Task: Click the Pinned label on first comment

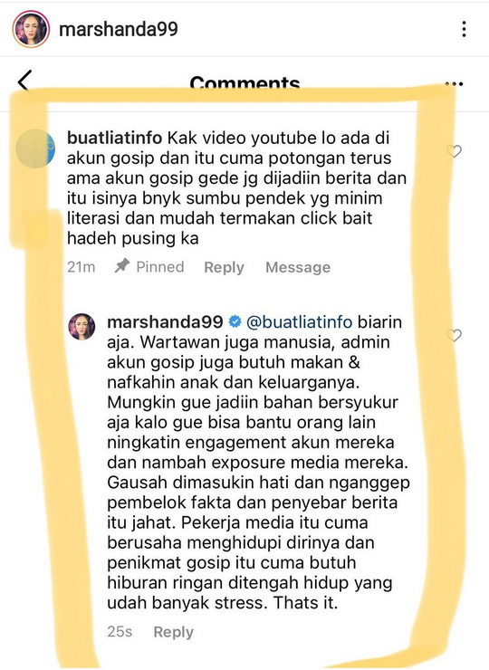Action: (160, 267)
